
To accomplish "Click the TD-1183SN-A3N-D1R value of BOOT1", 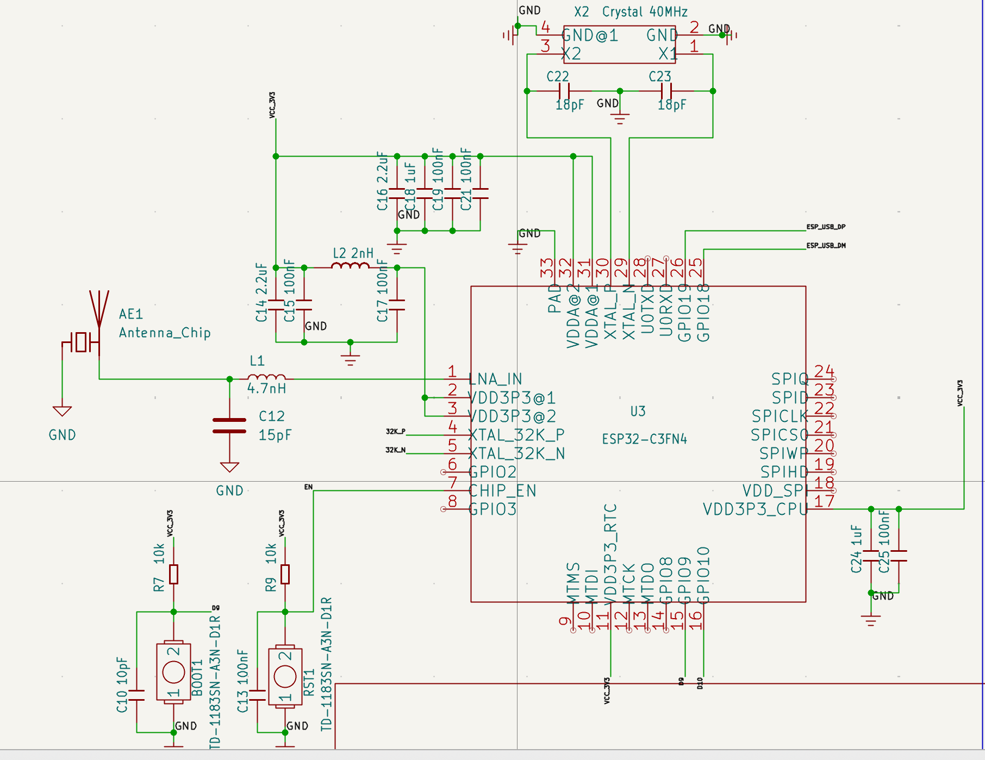I will tap(215, 683).
